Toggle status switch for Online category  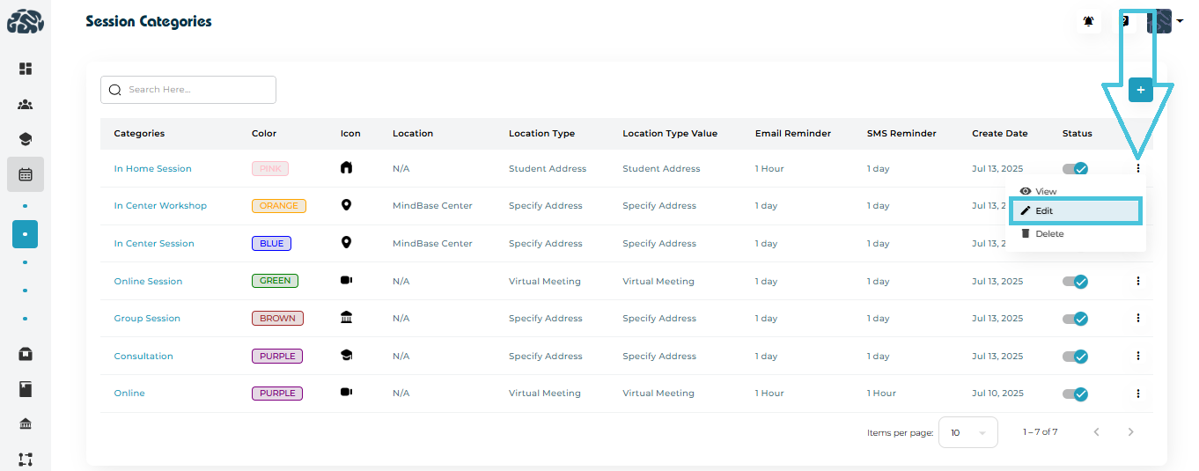tap(1075, 394)
